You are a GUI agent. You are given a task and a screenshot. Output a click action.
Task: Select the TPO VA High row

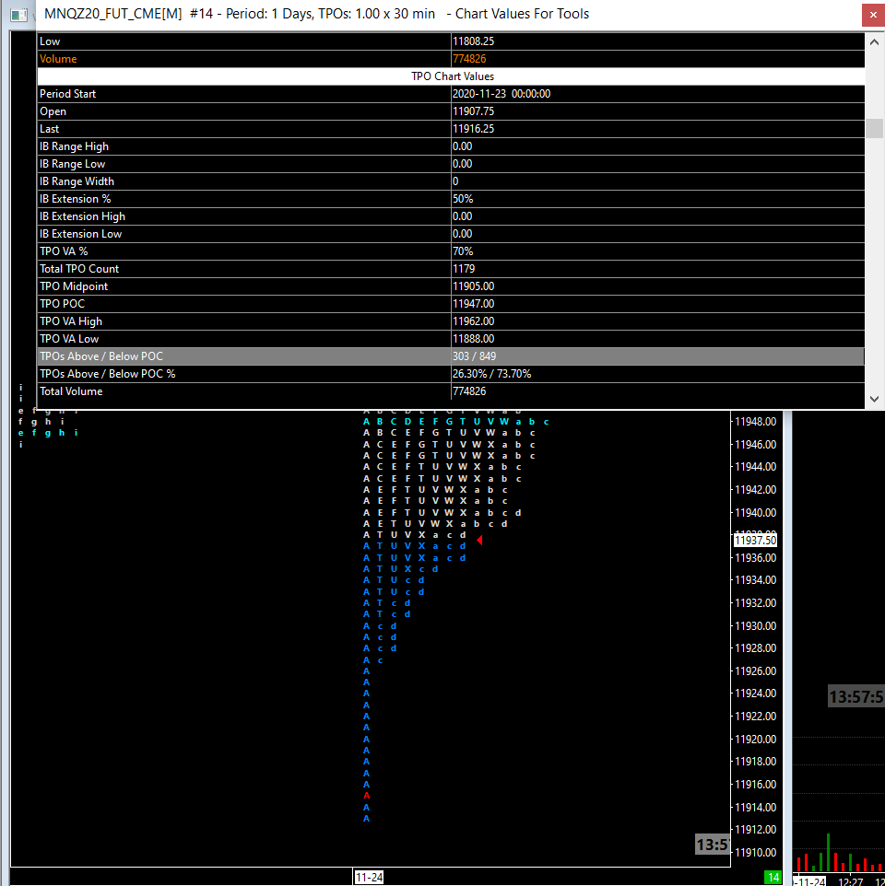pos(451,321)
